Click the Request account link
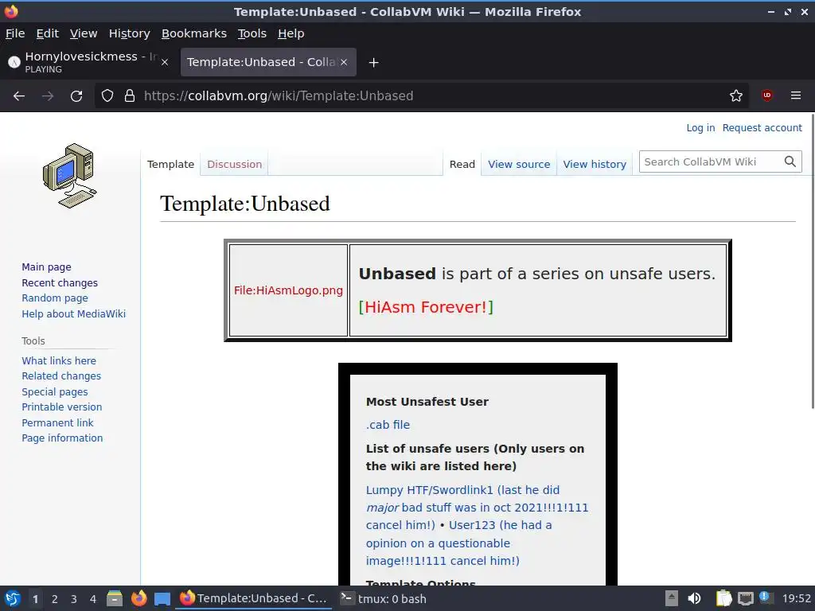This screenshot has height=611, width=815. click(762, 128)
